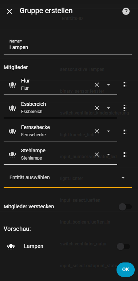This screenshot has width=138, height=281.
Task: Open the Entität auswählen dropdown
Action: coord(68,178)
